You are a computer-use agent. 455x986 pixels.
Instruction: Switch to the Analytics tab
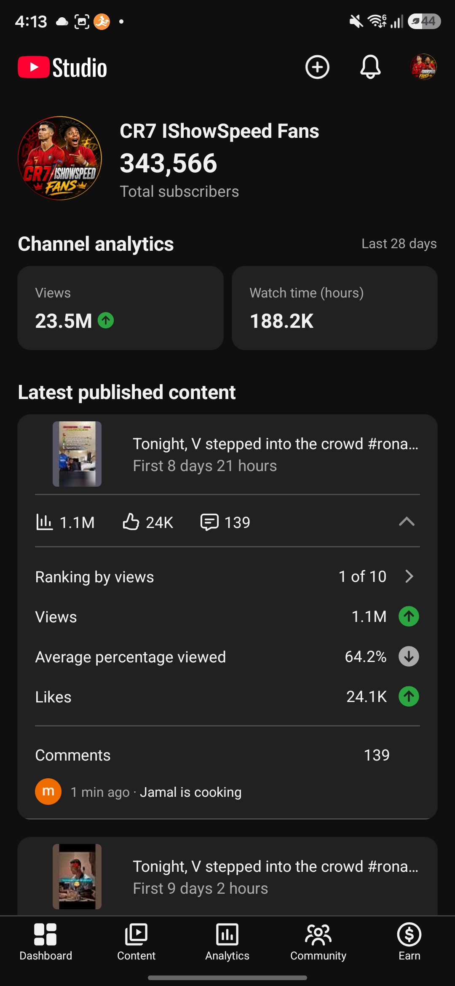pyautogui.click(x=227, y=942)
